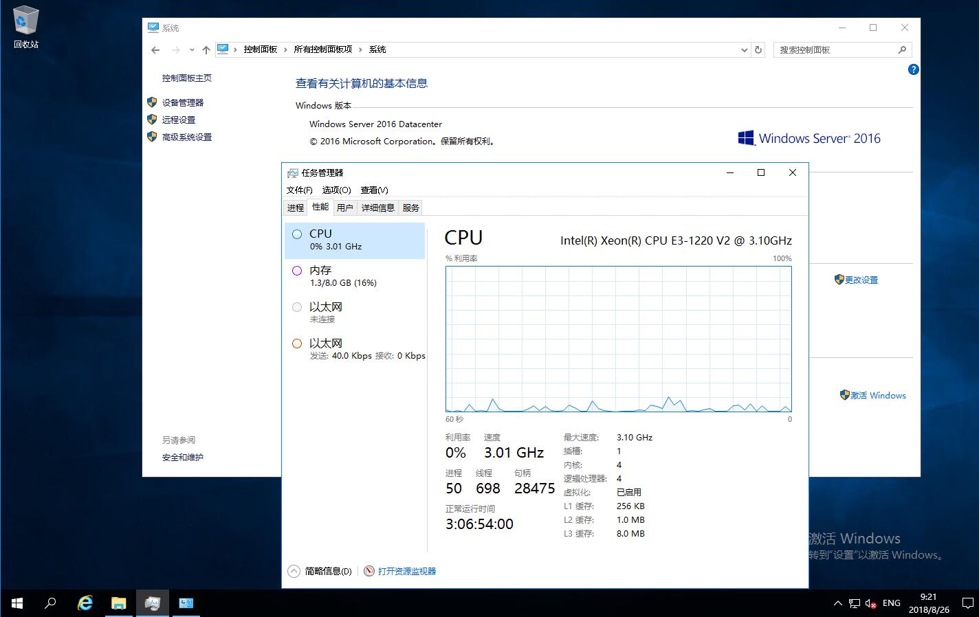Viewport: 979px width, 617px height.
Task: Open 安全和维护 link
Action: pyautogui.click(x=183, y=458)
